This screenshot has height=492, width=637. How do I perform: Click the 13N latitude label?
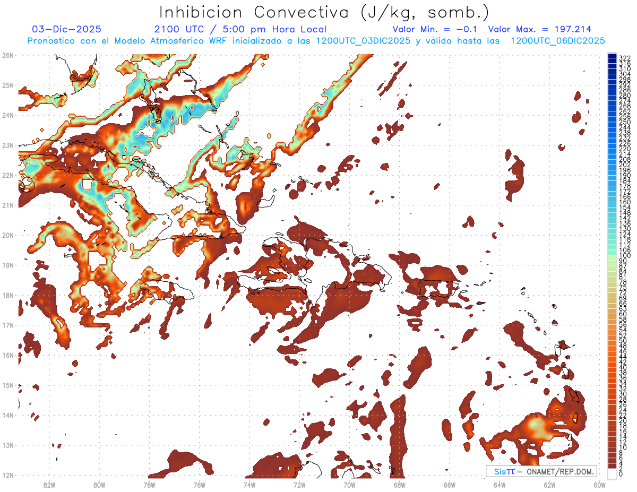tap(8, 445)
